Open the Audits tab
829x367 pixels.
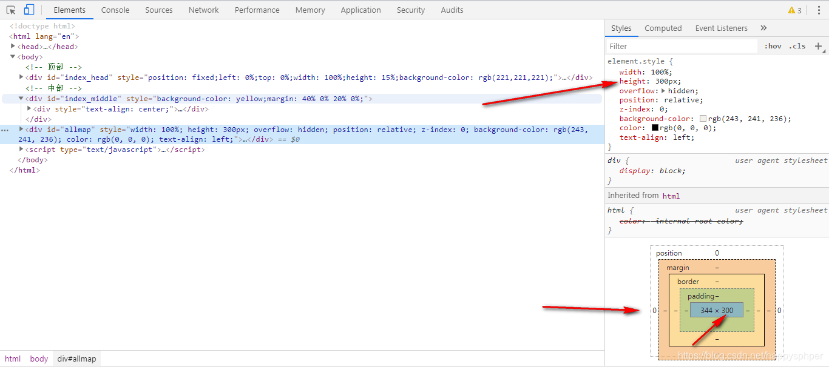(x=452, y=10)
